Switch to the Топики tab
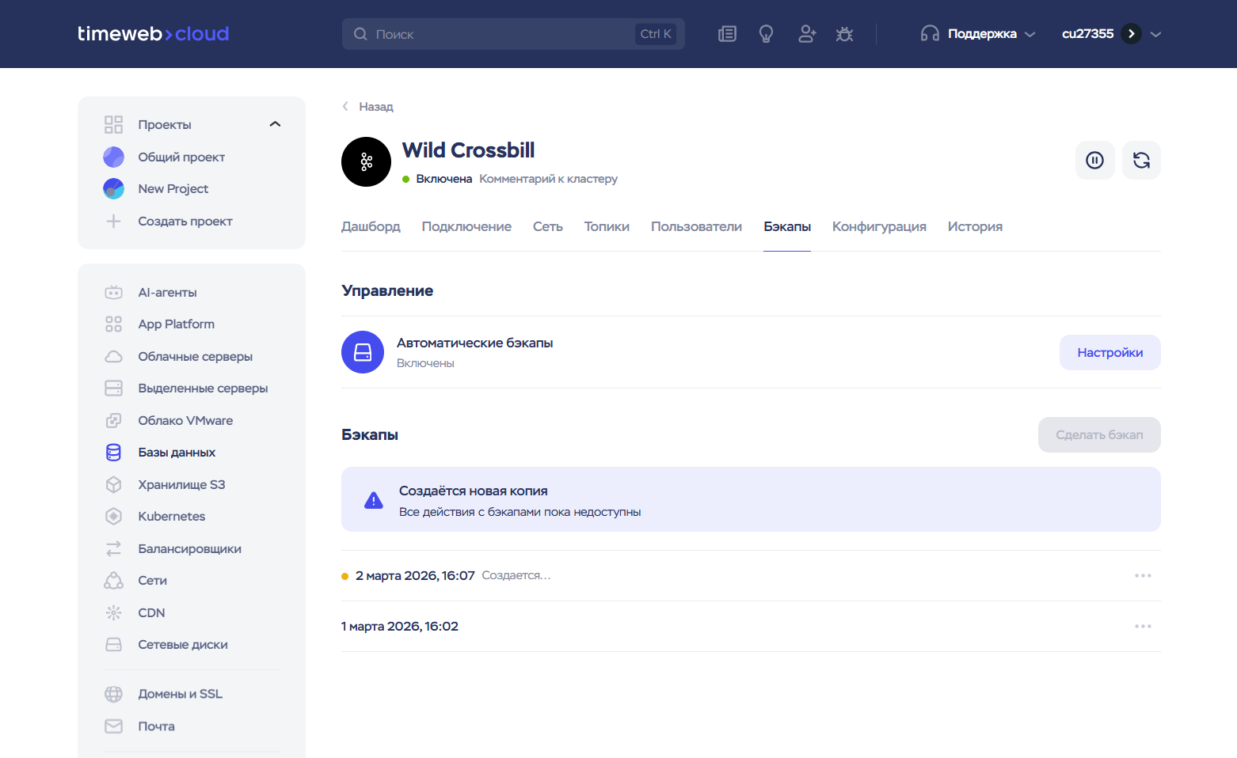The width and height of the screenshot is (1237, 758). (607, 227)
